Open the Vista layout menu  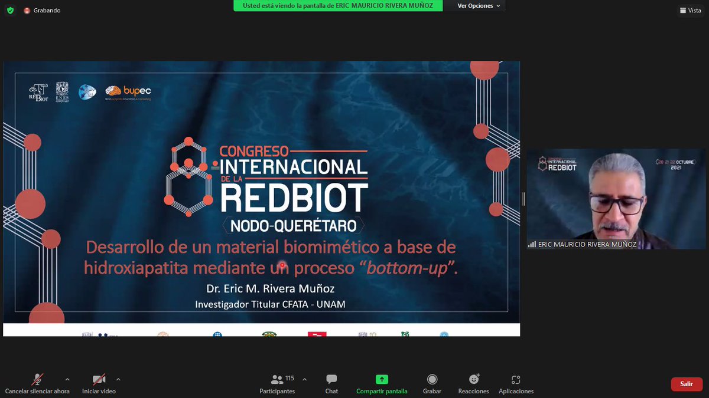click(690, 10)
